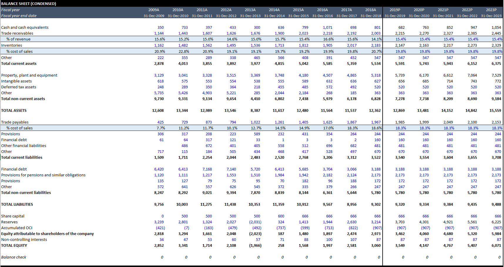Select 2012A total non-current liabilities 9,394
This screenshot has width=504, height=267.
(x=231, y=193)
